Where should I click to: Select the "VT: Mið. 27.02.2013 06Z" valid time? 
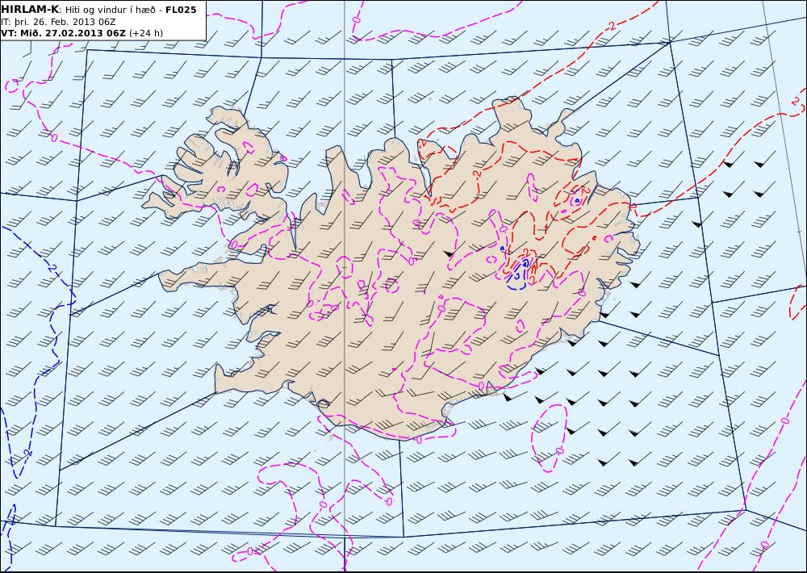tap(63, 33)
